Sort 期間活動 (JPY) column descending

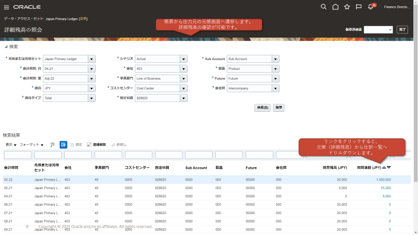click(x=389, y=168)
